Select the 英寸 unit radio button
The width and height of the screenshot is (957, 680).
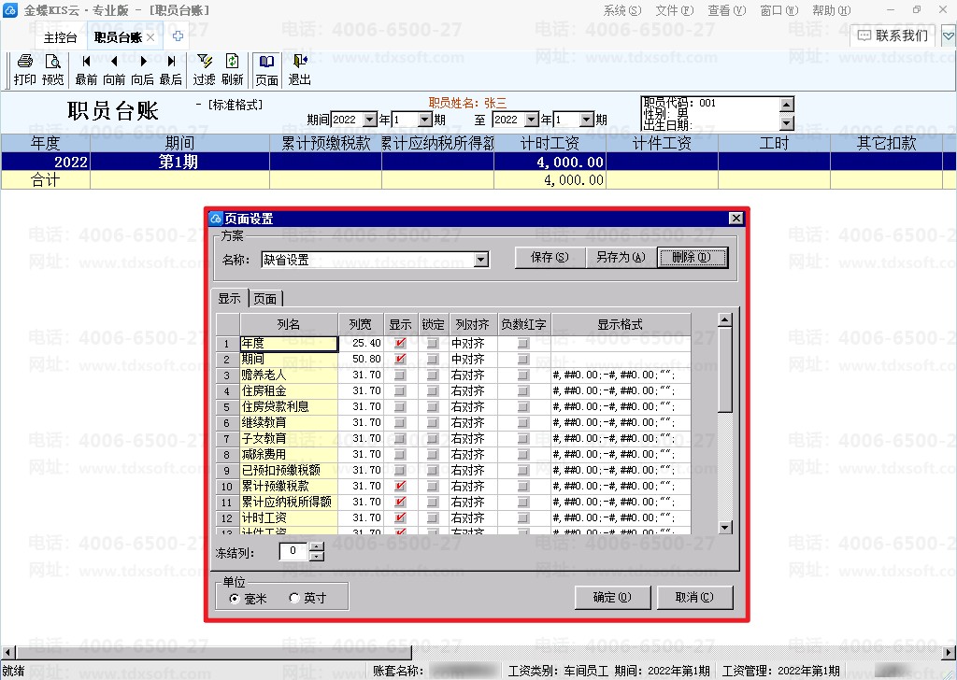(294, 598)
